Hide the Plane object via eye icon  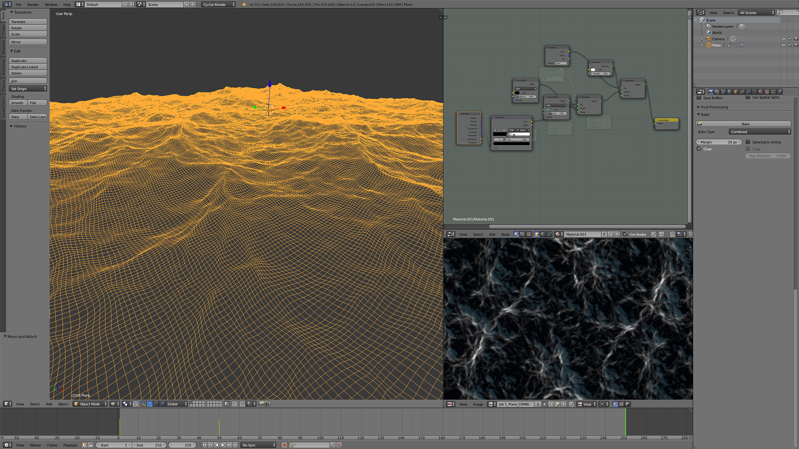point(784,45)
